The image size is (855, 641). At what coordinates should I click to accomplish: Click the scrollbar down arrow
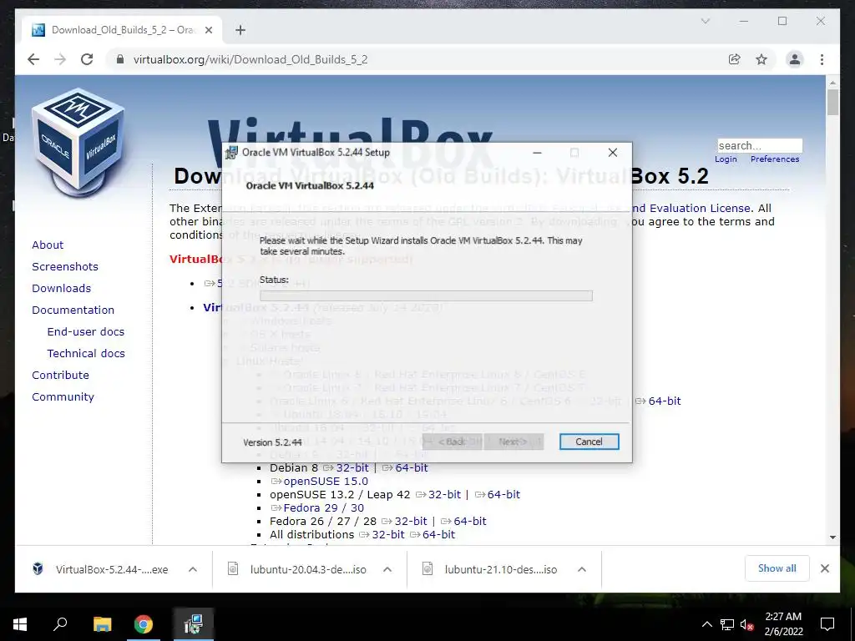click(x=832, y=538)
